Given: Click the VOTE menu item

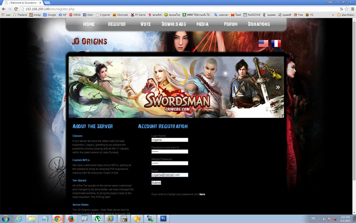Looking at the screenshot, I should pyautogui.click(x=146, y=24).
